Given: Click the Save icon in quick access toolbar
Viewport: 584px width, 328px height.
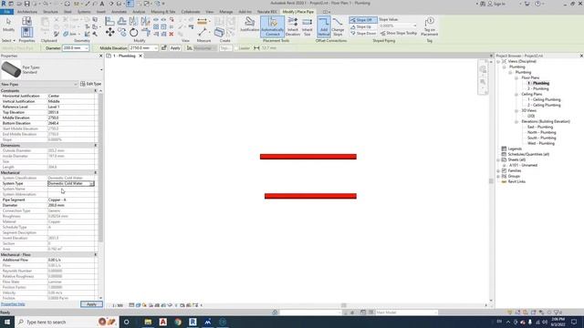Looking at the screenshot, I should 26,4.
